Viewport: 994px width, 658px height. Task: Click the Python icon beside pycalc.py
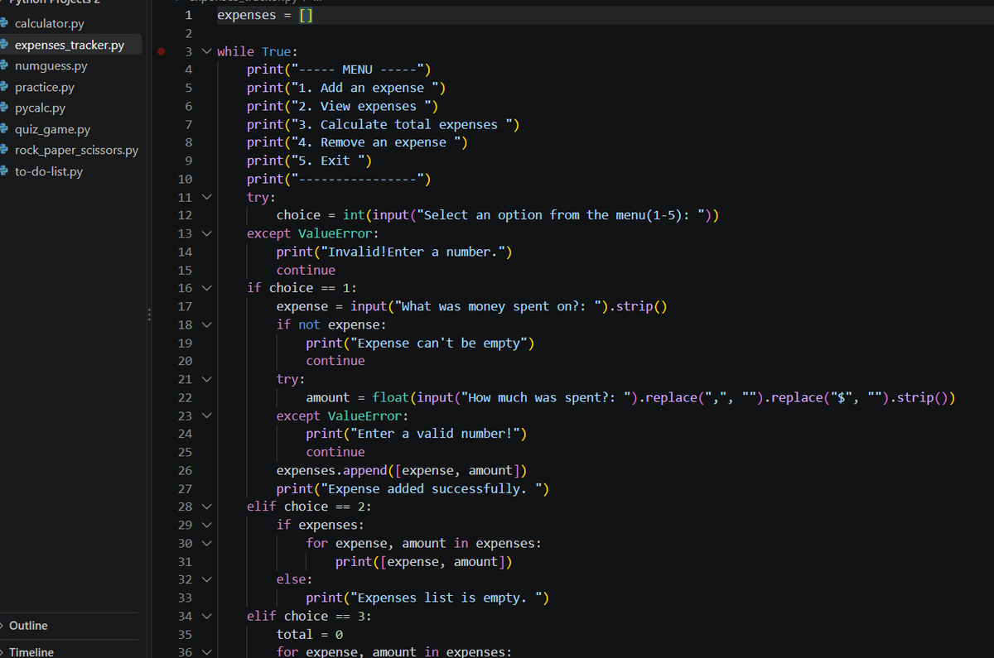5,108
